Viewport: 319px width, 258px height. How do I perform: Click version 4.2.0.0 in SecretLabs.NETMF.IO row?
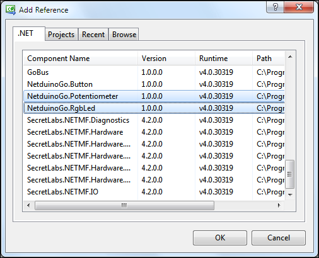pyautogui.click(x=152, y=192)
